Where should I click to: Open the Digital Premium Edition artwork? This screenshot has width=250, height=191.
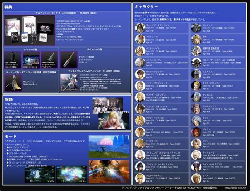click(x=69, y=82)
